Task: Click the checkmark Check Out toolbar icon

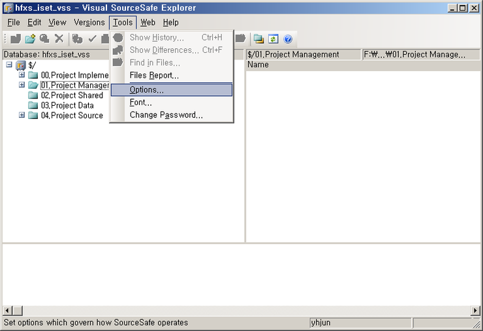Action: tap(92, 39)
